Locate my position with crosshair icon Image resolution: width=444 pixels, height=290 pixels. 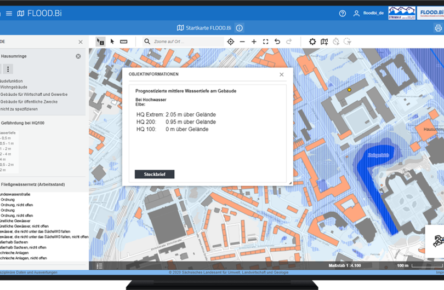click(x=231, y=42)
